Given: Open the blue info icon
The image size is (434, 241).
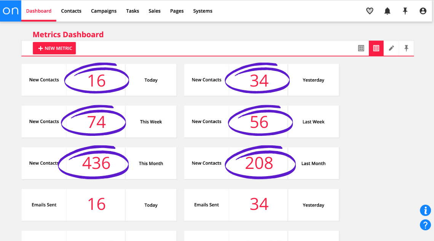Looking at the screenshot, I should (x=425, y=210).
